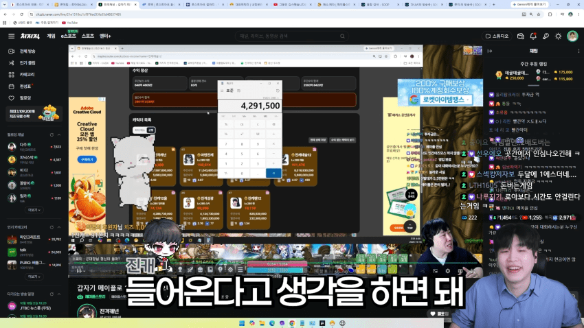Open Windows Start button on taskbar

tap(242, 323)
